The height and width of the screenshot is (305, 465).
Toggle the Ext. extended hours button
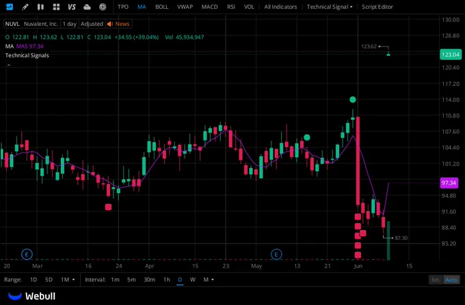coord(436,280)
